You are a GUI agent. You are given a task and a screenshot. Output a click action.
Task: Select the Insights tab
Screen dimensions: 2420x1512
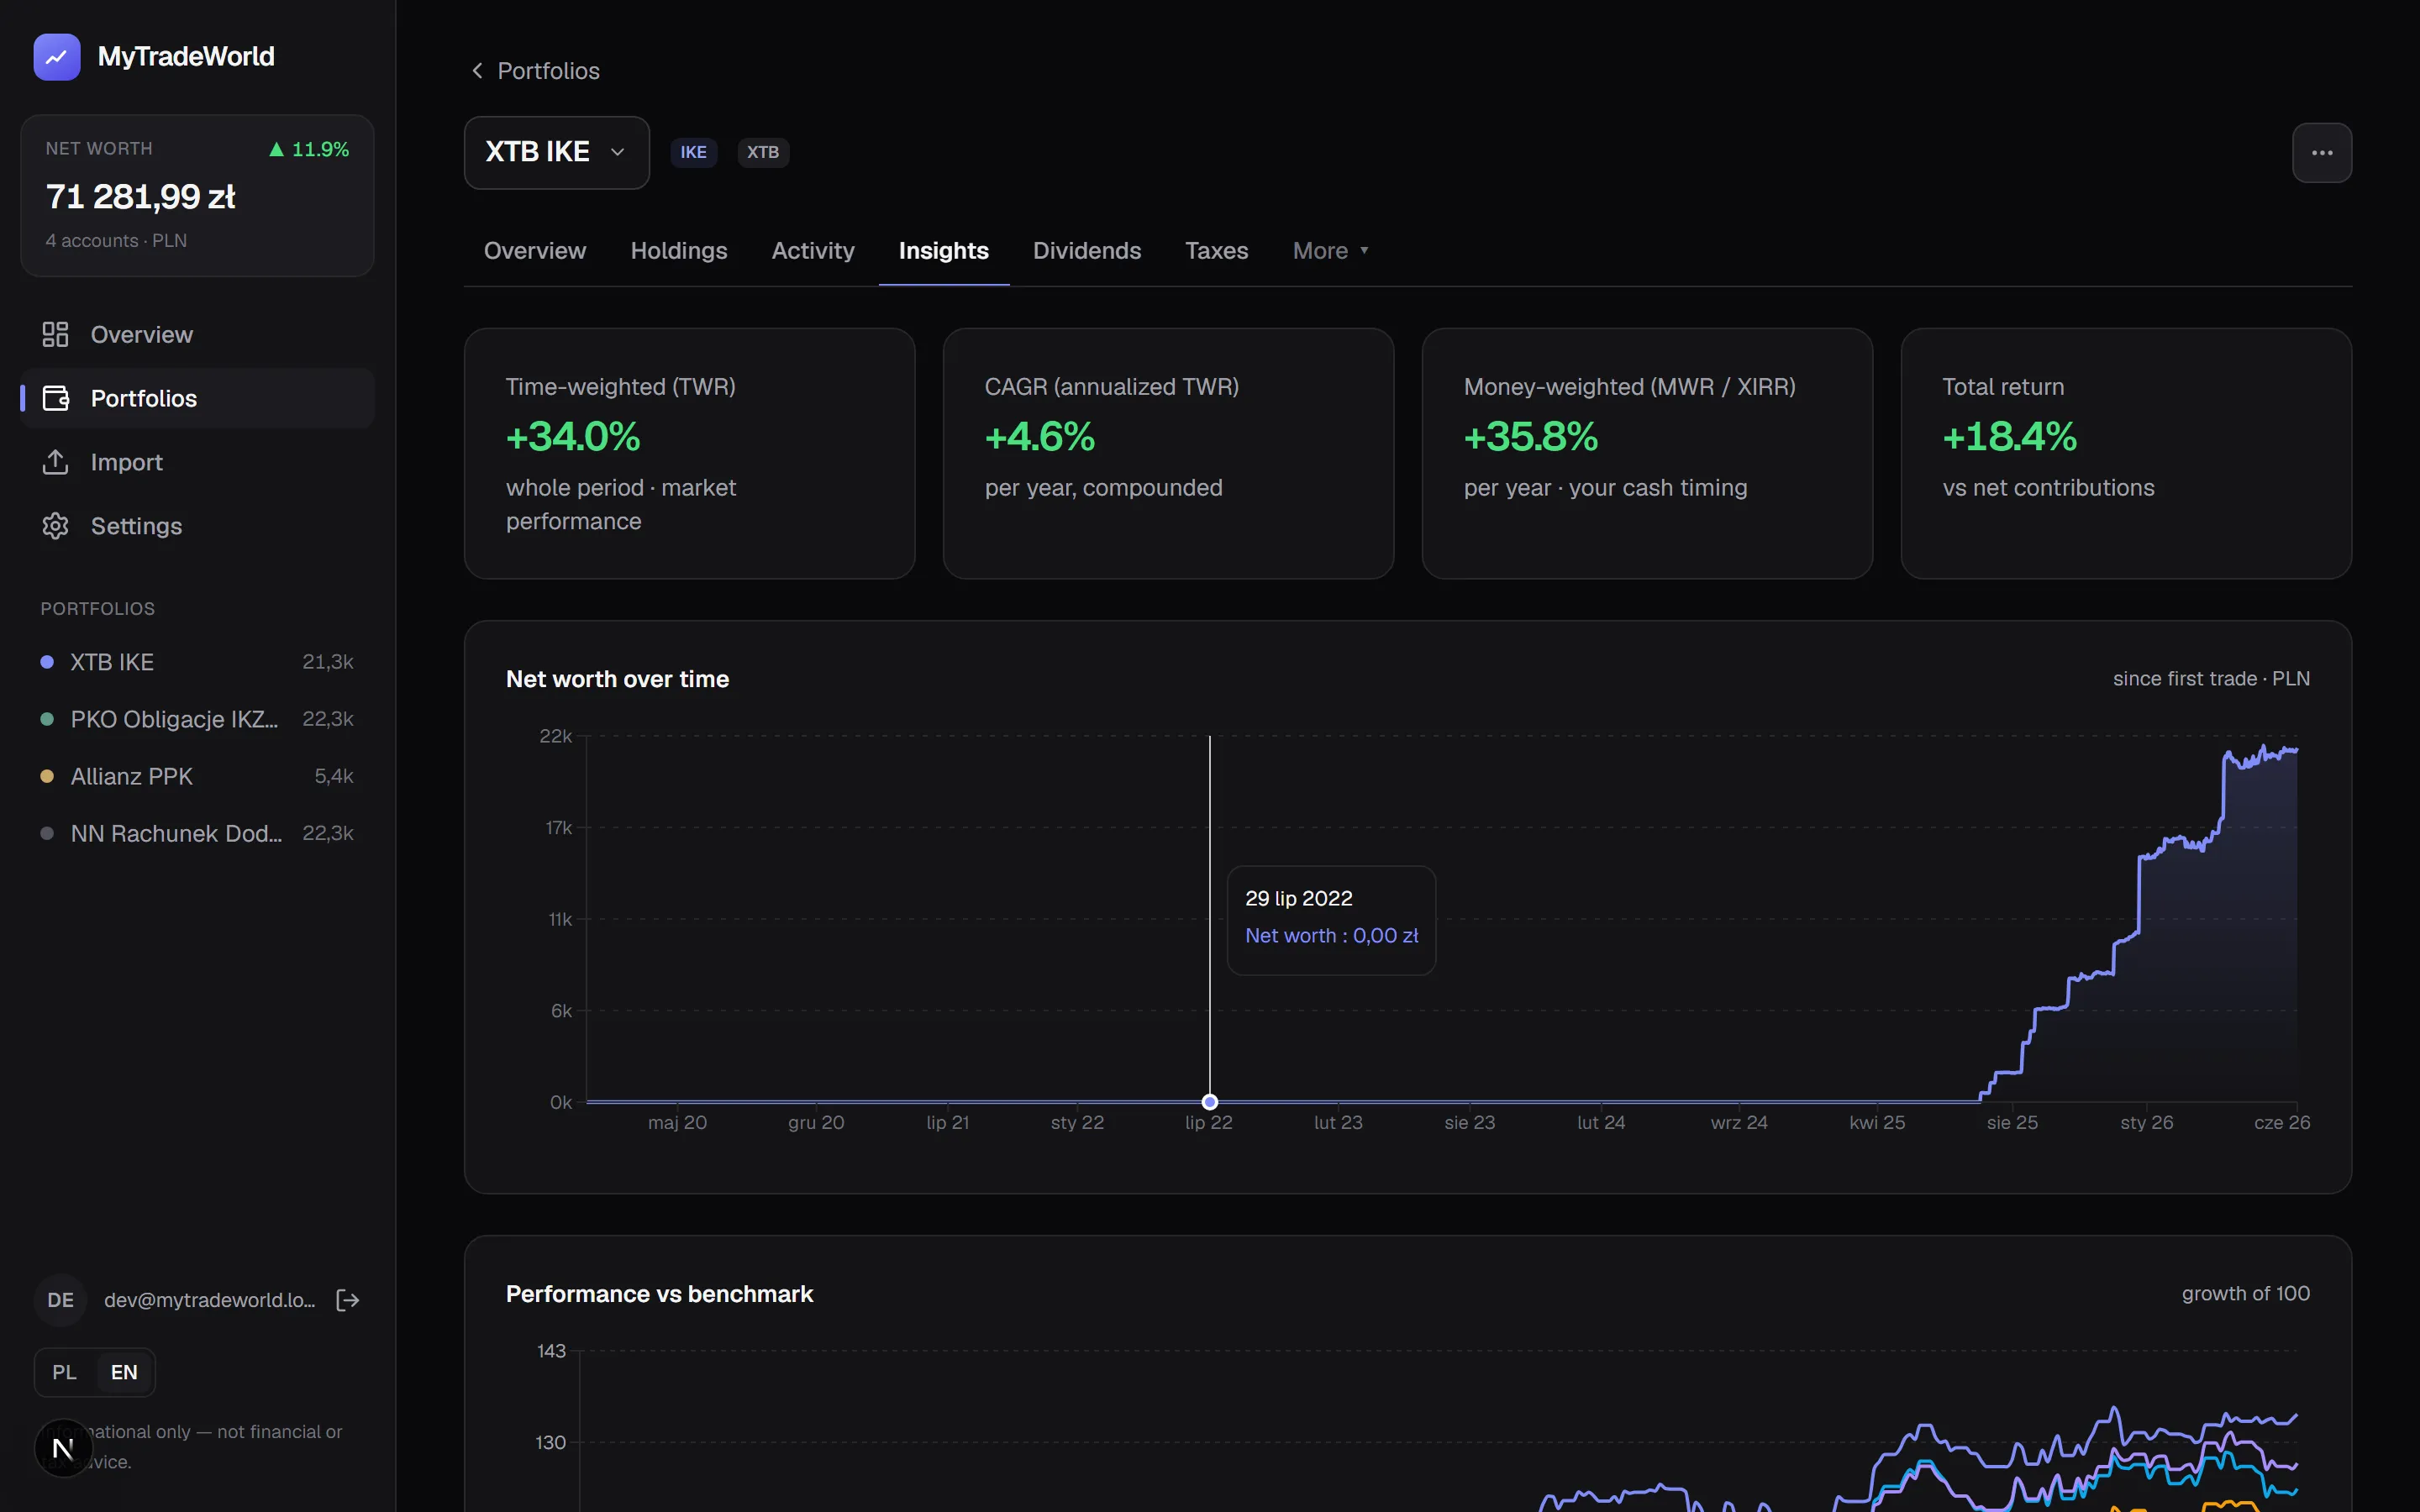point(944,251)
